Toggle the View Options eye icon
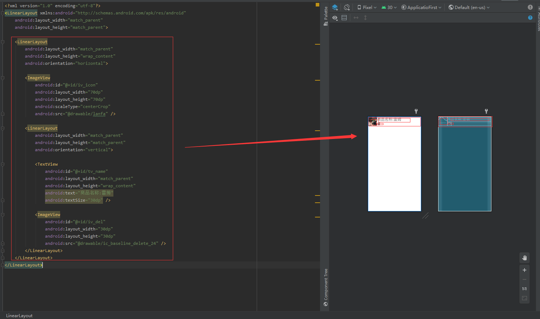The image size is (540, 319). coord(335,18)
